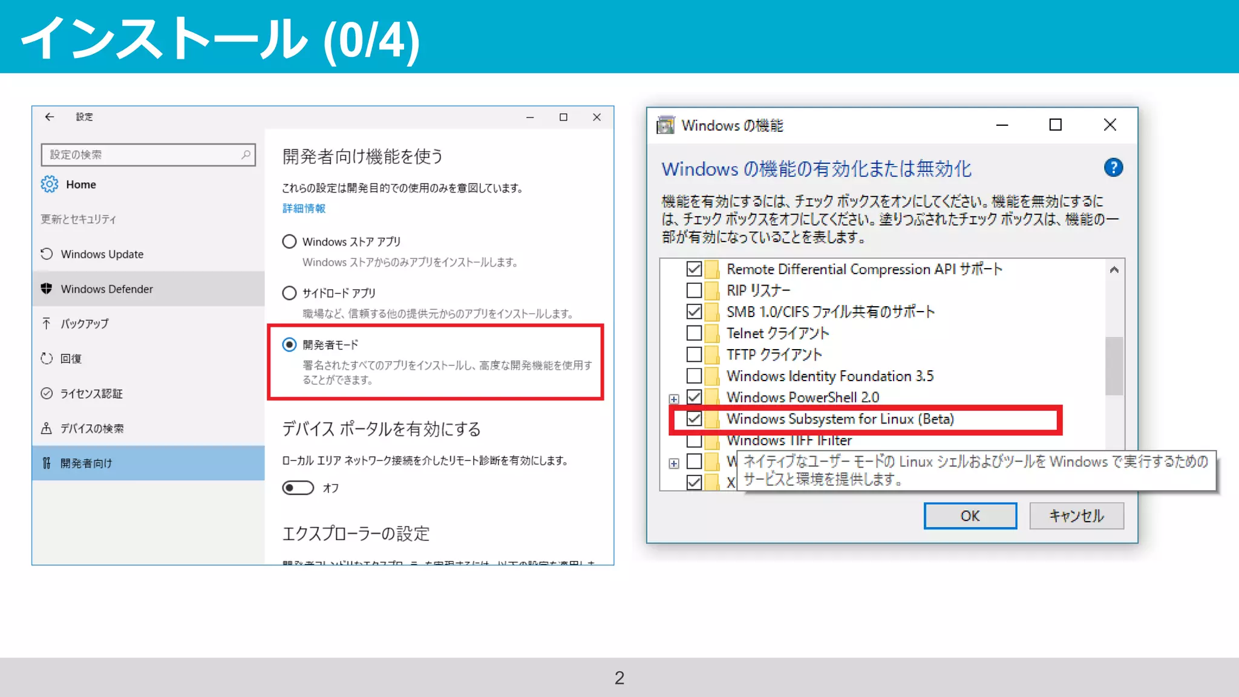Open Windows Defender settings page

tap(148, 289)
